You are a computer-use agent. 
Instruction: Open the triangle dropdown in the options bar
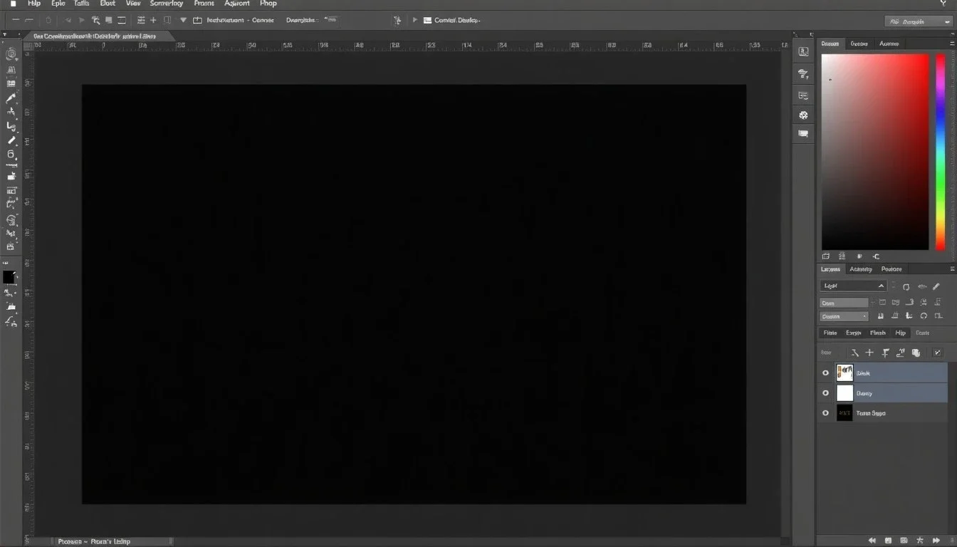tap(184, 21)
